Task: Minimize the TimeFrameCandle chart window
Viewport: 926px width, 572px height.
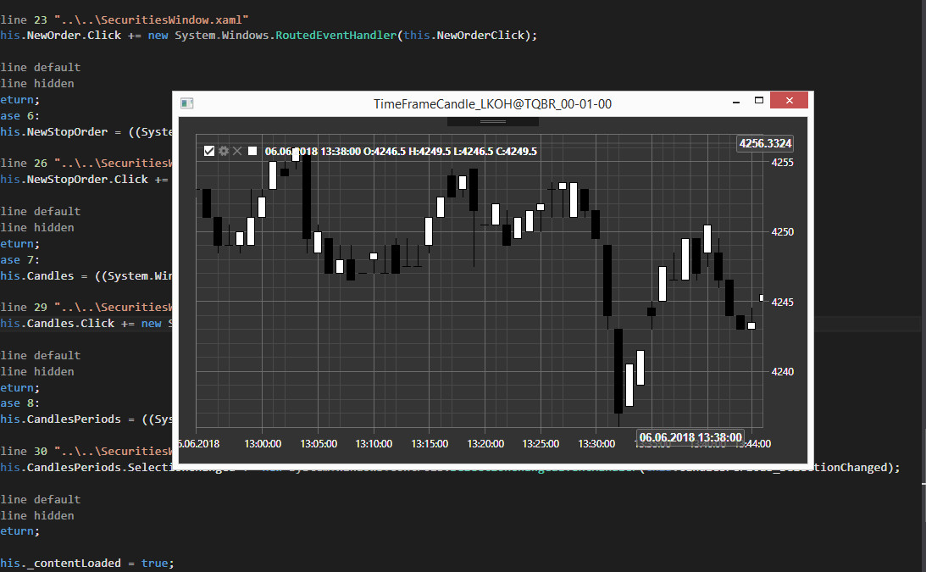Action: tap(735, 101)
